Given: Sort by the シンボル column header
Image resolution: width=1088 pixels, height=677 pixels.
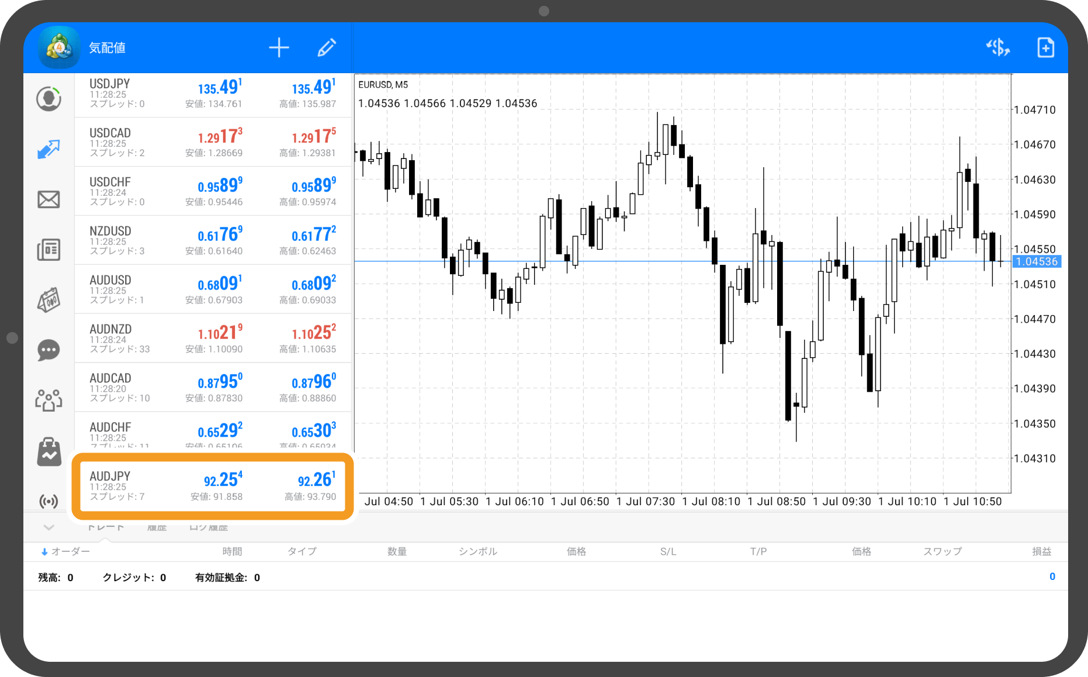Looking at the screenshot, I should tap(478, 551).
